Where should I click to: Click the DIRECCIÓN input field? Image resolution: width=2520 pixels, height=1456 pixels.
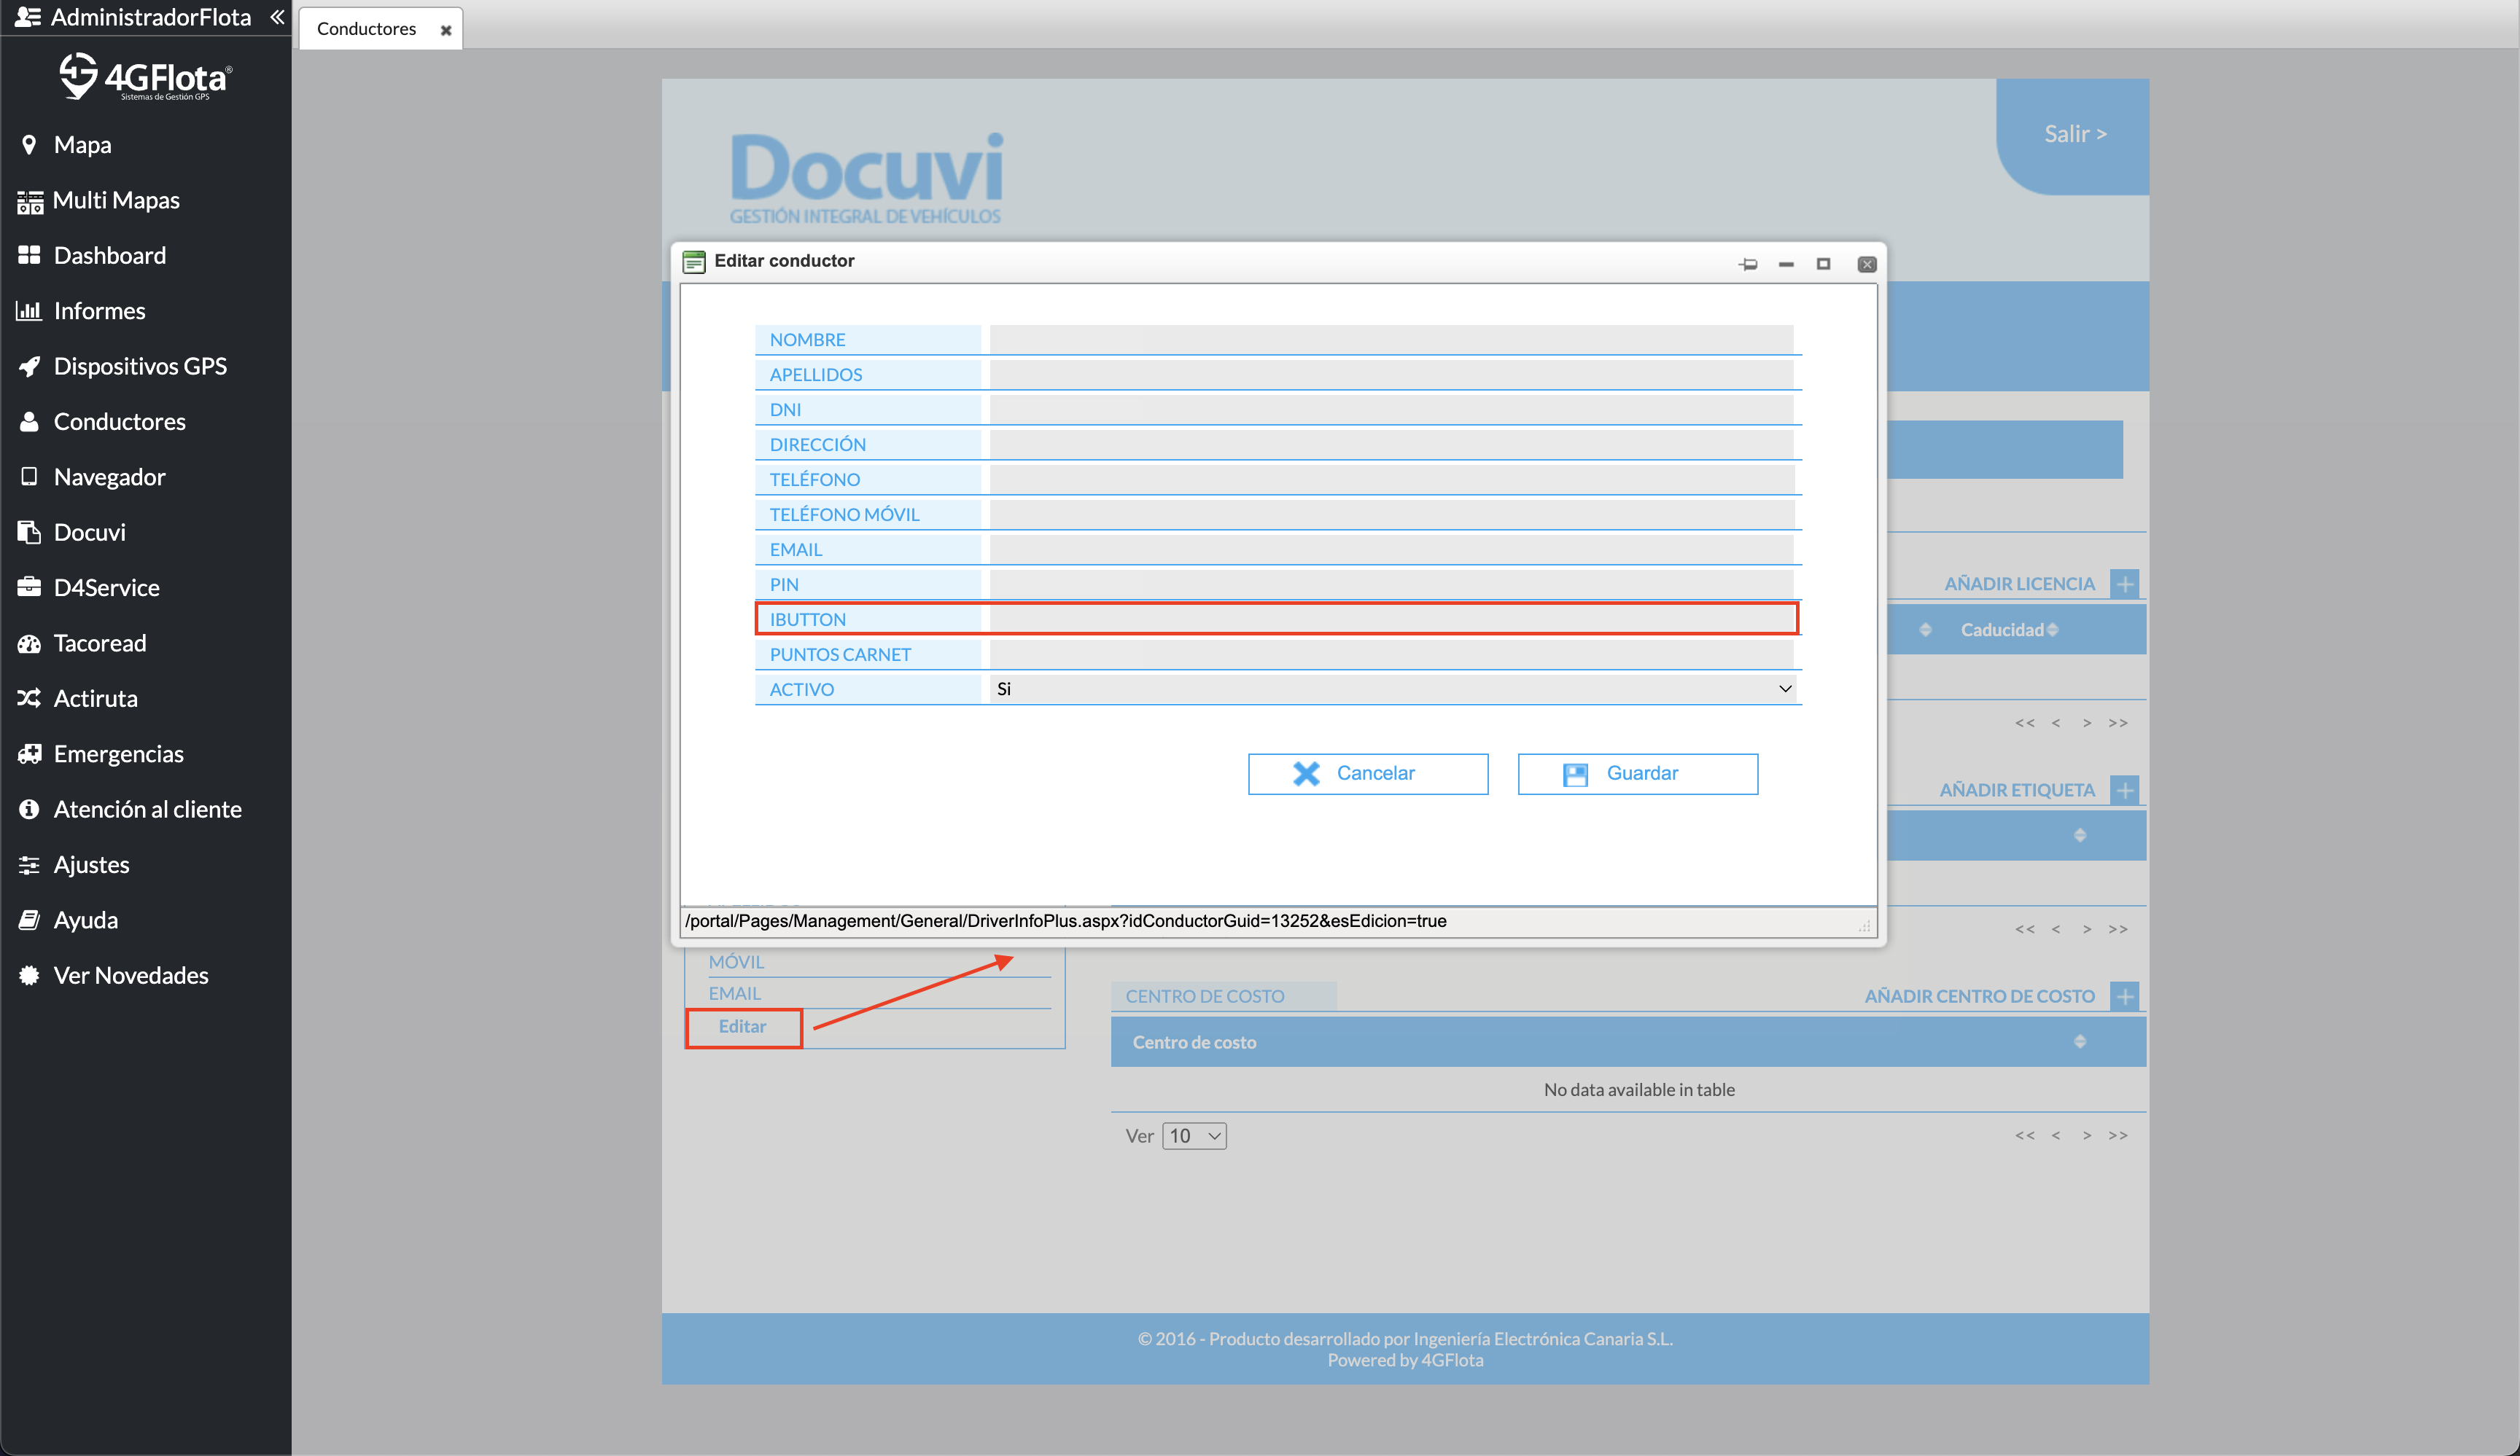pyautogui.click(x=1391, y=445)
